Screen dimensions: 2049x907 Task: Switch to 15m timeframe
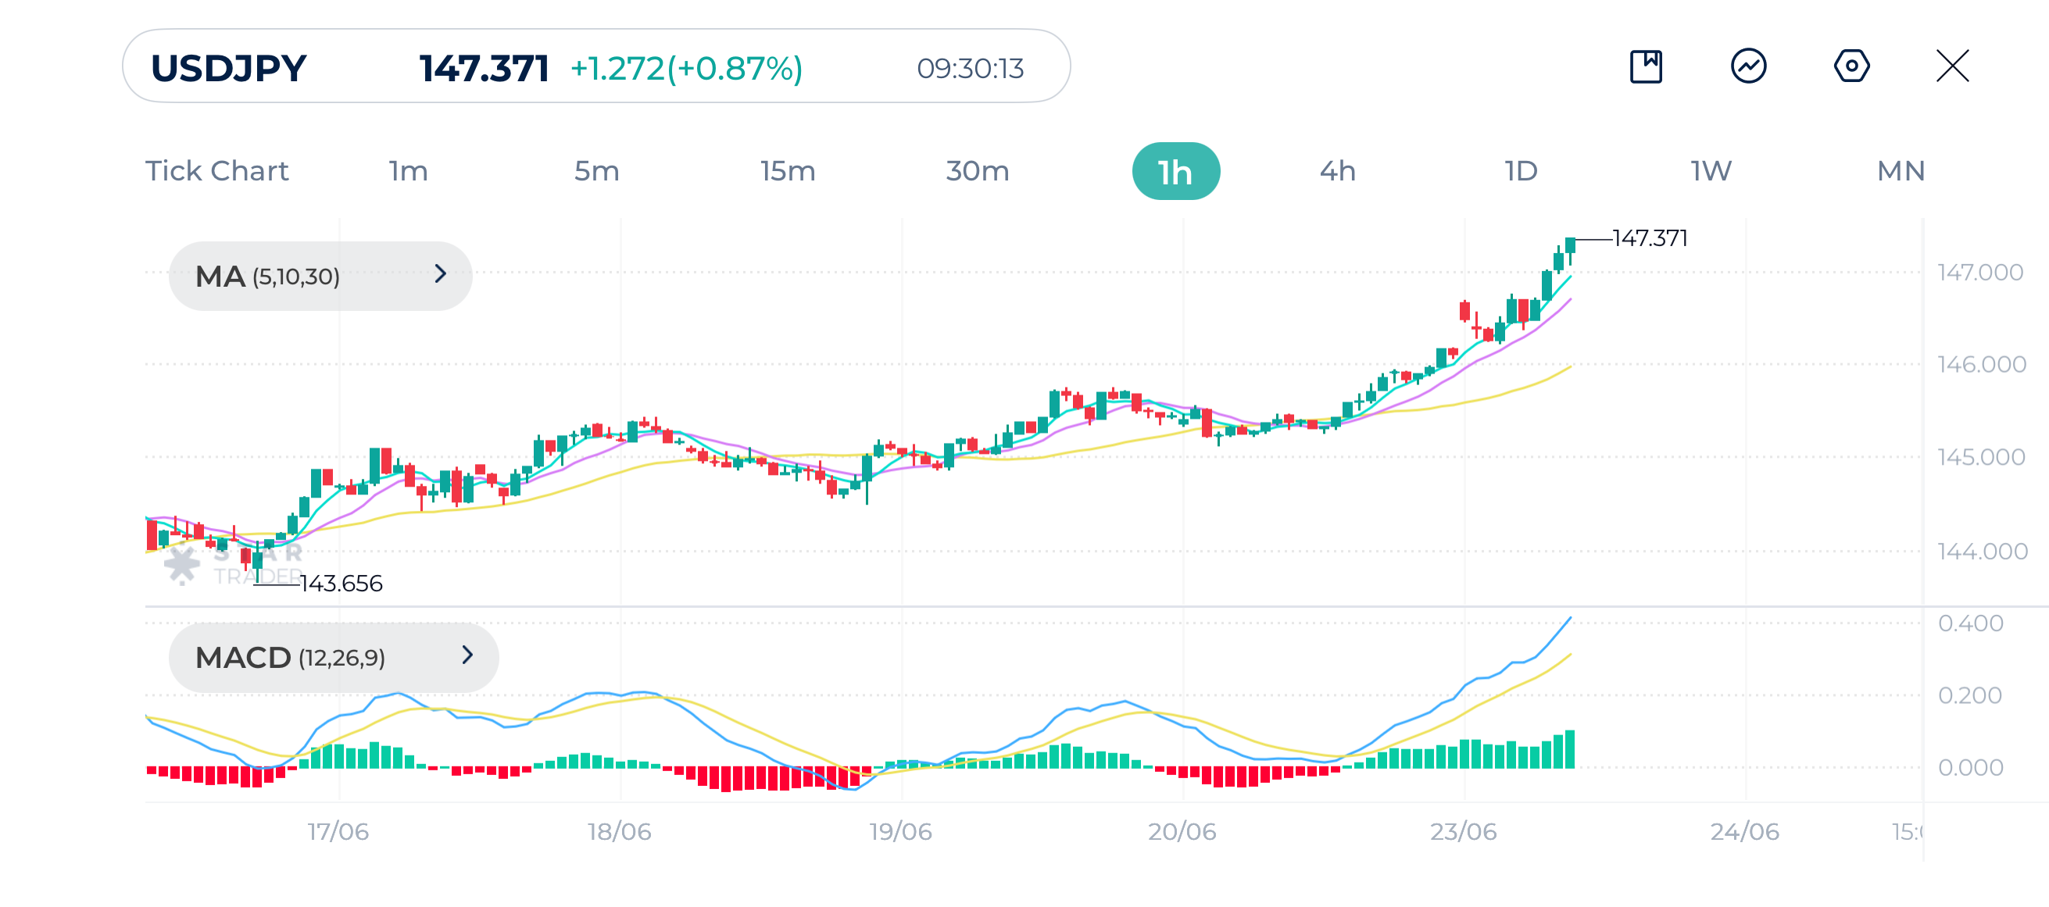(x=788, y=171)
